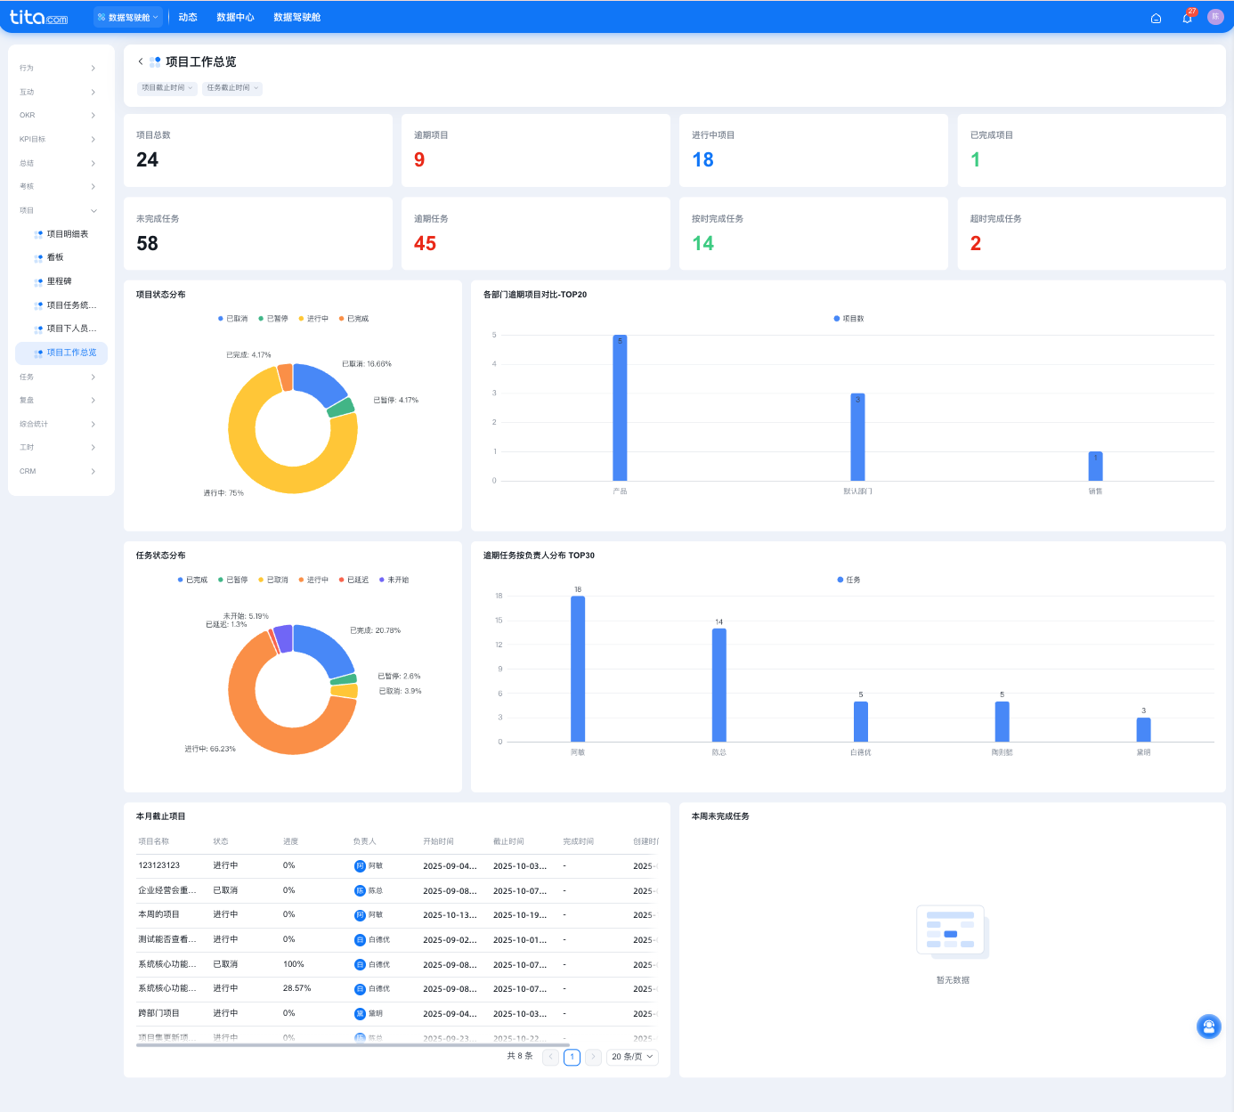Click the 阿敏 bar in overdue task chart
This screenshot has width=1234, height=1112.
pos(578,668)
